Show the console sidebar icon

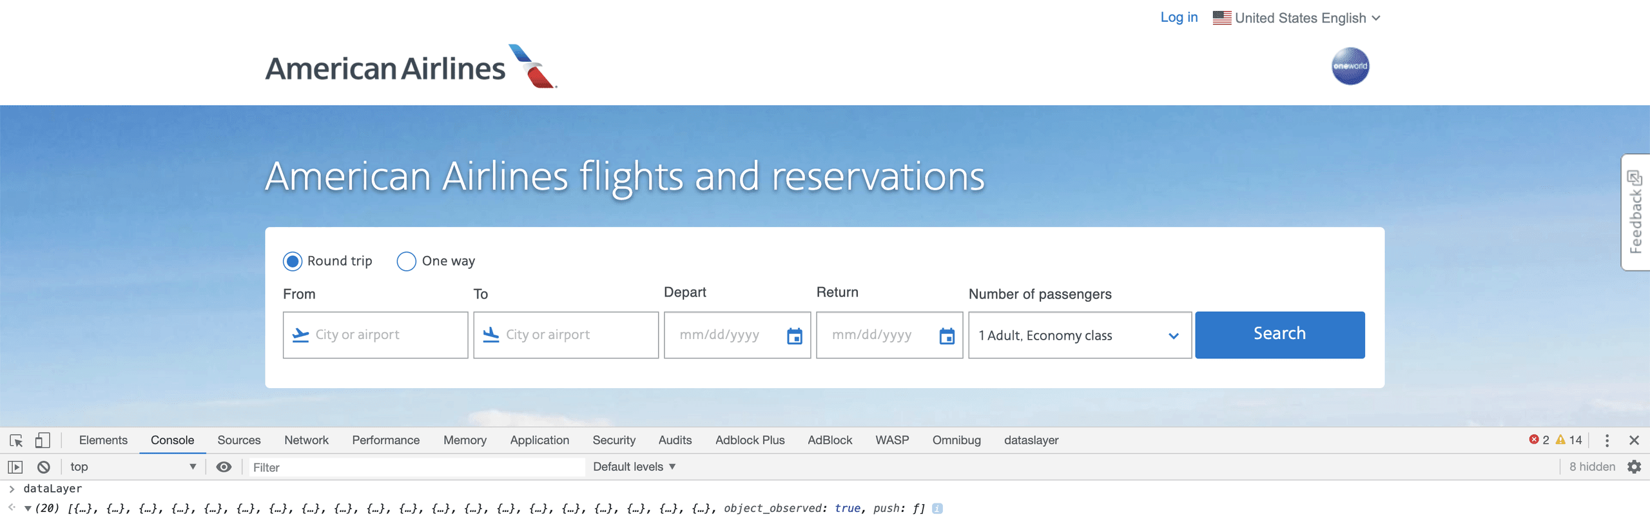(15, 467)
